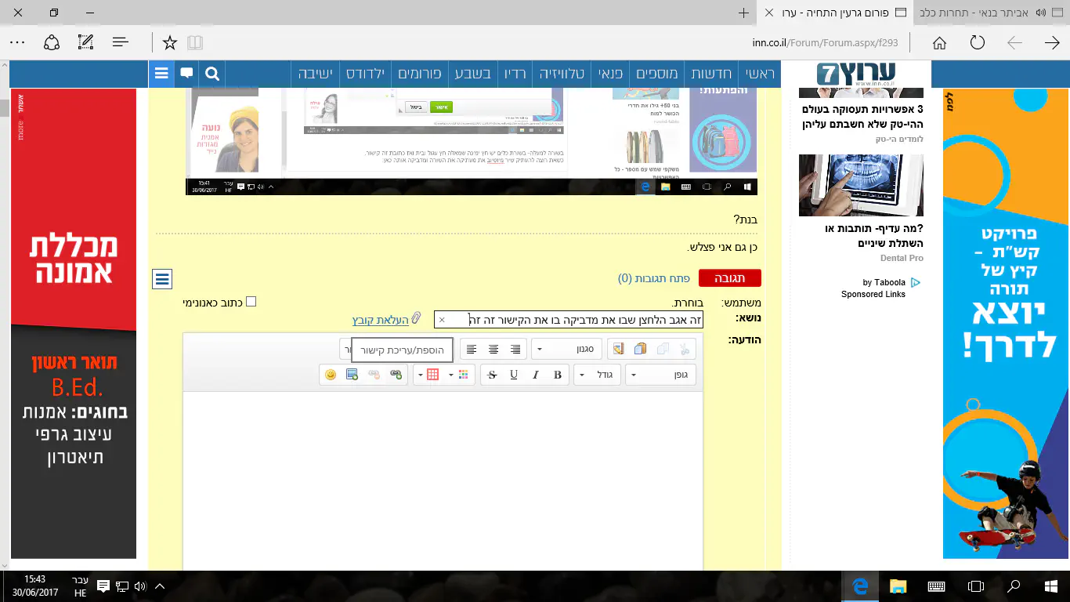Open the text color picker in editor
This screenshot has width=1070, height=602.
[x=458, y=375]
